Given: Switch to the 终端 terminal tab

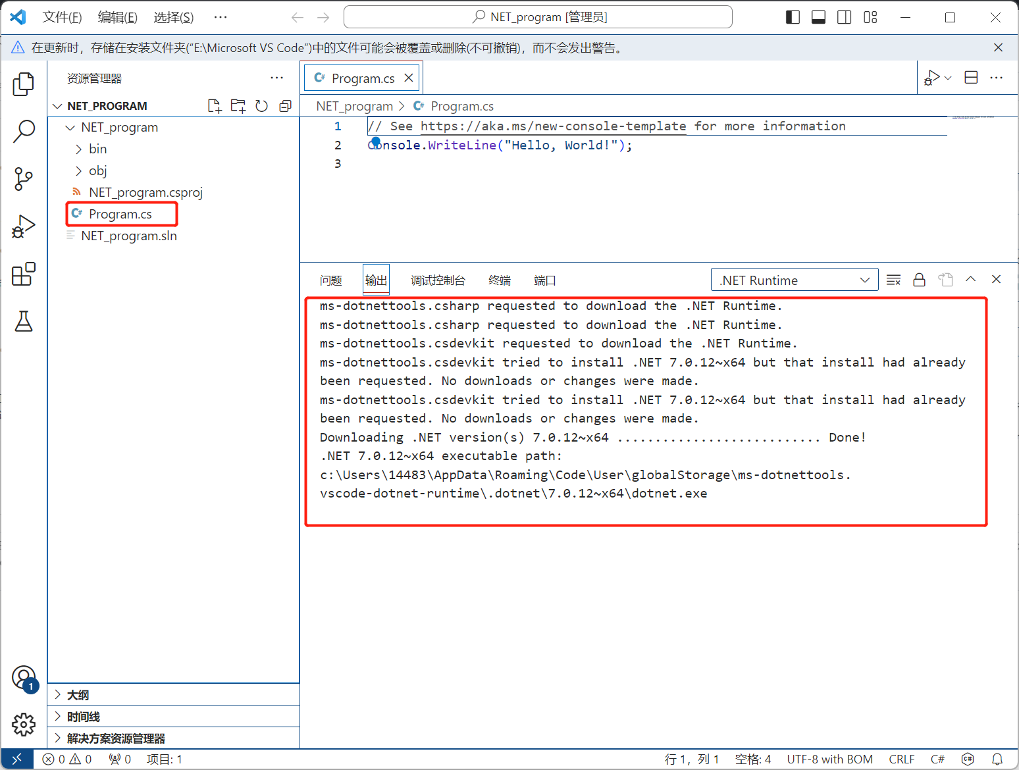Looking at the screenshot, I should [x=500, y=281].
